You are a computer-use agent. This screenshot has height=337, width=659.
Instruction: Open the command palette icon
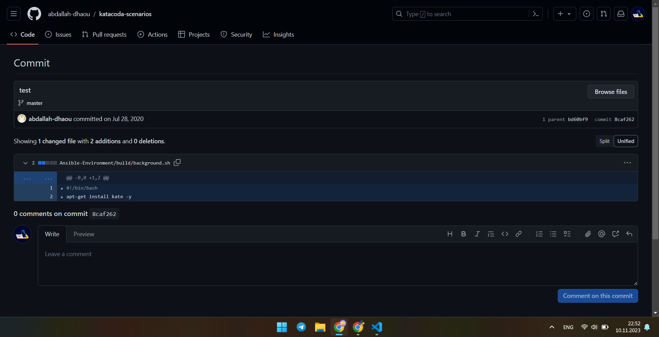[x=535, y=14]
